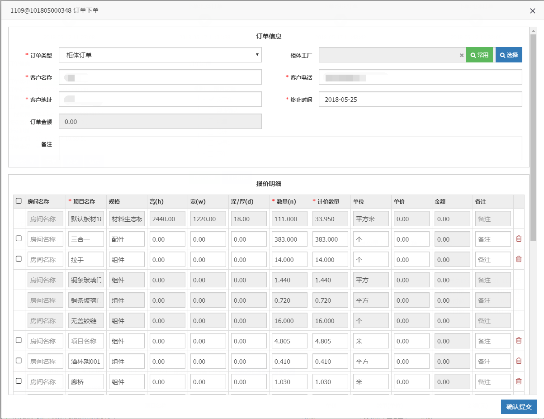This screenshot has height=419, width=544.
Task: Click trash icon for 拉手 row
Action: pos(519,259)
